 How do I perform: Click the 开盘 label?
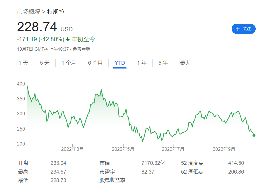click(x=23, y=163)
